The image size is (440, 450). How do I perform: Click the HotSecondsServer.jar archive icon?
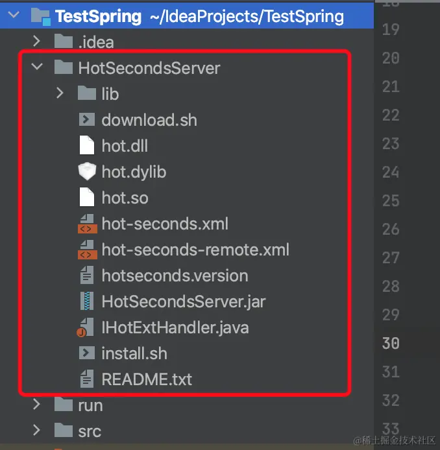(86, 302)
